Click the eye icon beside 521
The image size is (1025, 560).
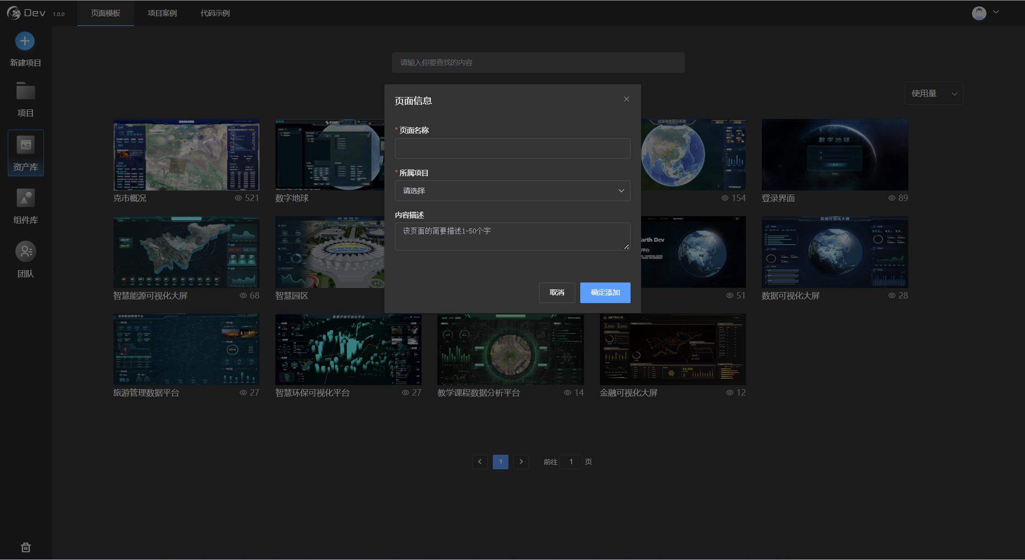(x=238, y=198)
